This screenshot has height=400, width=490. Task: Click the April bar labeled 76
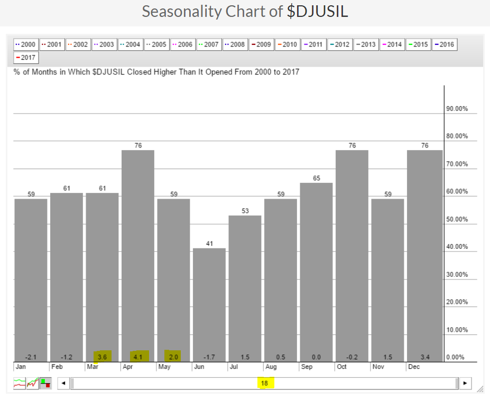(138, 254)
